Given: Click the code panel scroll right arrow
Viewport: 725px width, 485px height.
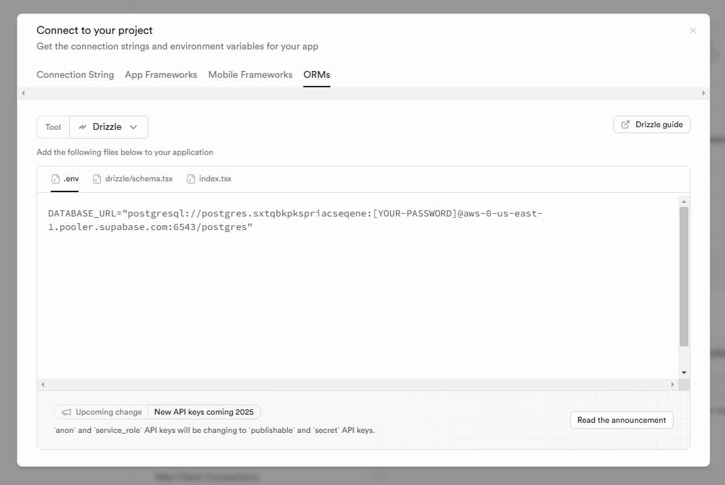Looking at the screenshot, I should (x=672, y=384).
